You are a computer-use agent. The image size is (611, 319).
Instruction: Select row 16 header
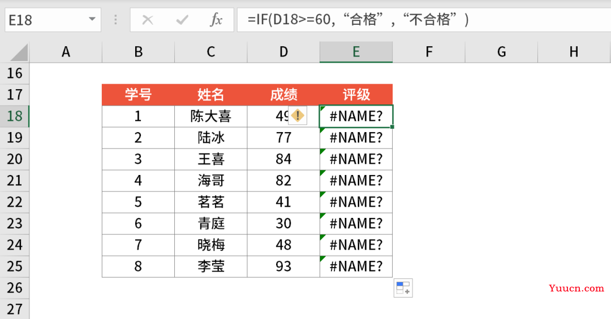[x=14, y=73]
